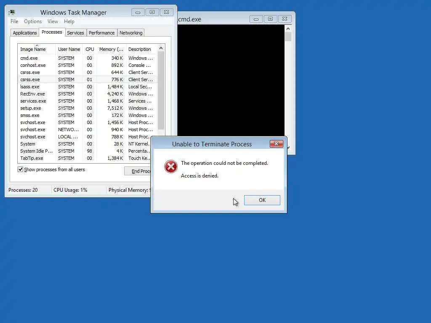The image size is (431, 323).
Task: Select the setup.exe process
Action: [x=88, y=108]
